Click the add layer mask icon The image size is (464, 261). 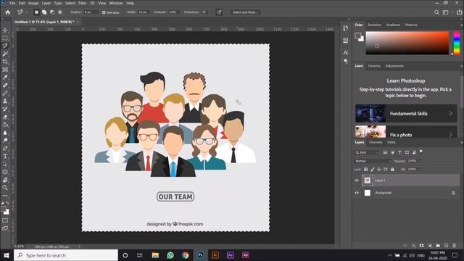tap(422, 246)
